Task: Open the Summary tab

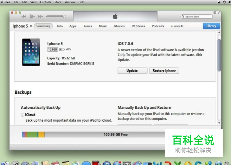Action: click(x=43, y=26)
